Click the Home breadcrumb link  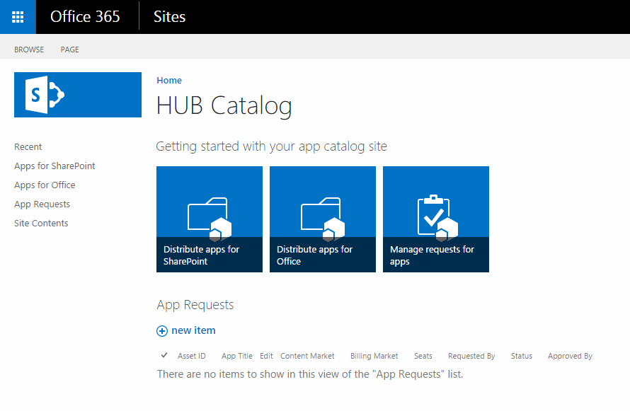[x=169, y=81]
